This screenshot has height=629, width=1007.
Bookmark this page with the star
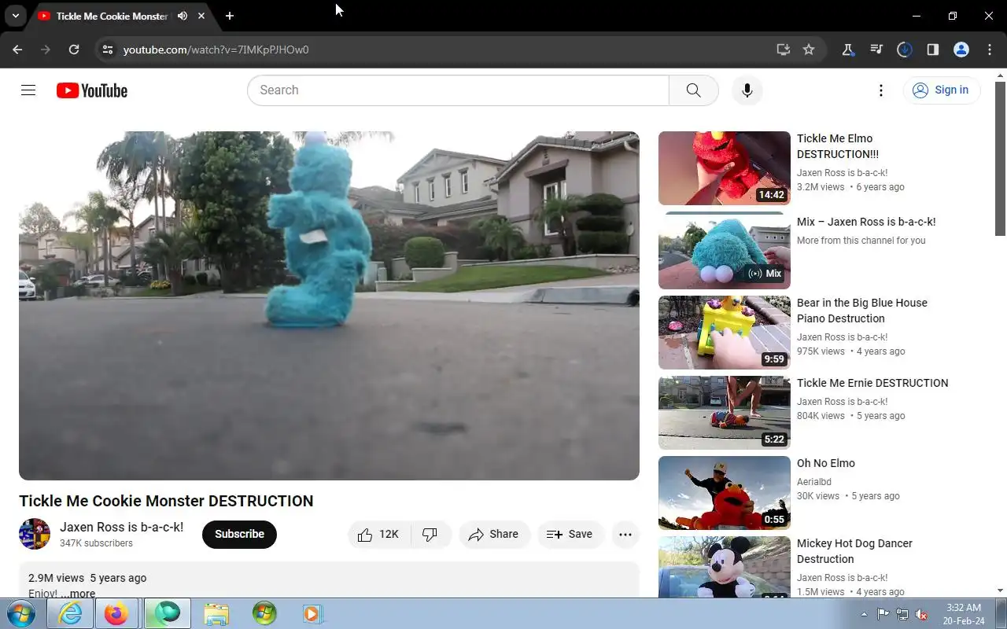pyautogui.click(x=809, y=50)
